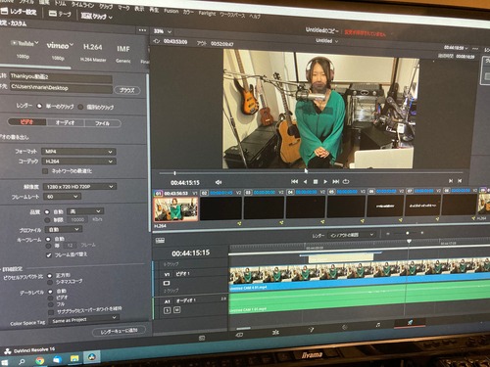Click the レンダーキューに追加 button
The width and height of the screenshot is (490, 367).
click(x=119, y=331)
